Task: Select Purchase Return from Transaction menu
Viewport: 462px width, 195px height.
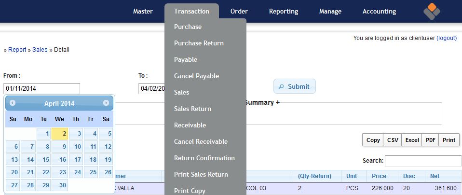Action: click(x=199, y=43)
